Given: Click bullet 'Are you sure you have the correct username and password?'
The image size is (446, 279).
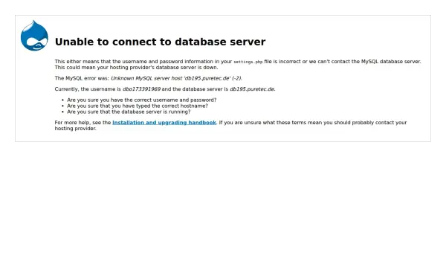Looking at the screenshot, I should click(142, 100).
